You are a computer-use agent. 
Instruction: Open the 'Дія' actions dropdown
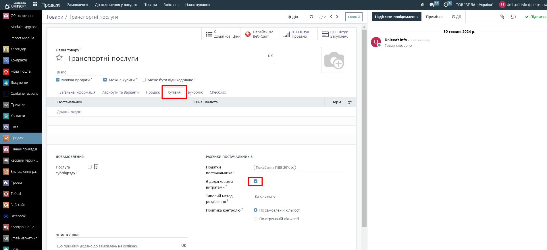(293, 17)
